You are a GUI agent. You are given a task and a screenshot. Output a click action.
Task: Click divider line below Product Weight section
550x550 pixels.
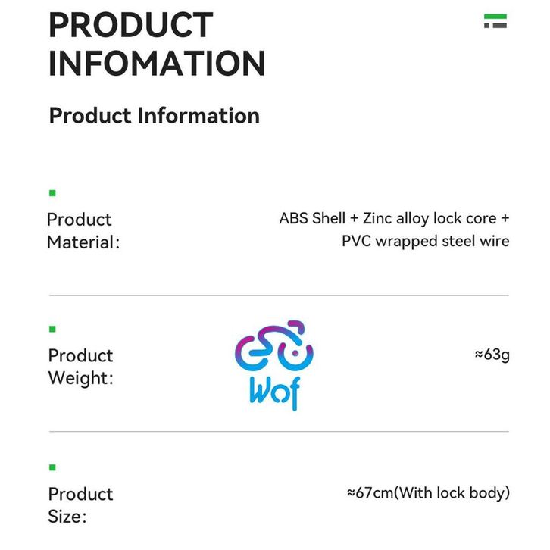279,432
